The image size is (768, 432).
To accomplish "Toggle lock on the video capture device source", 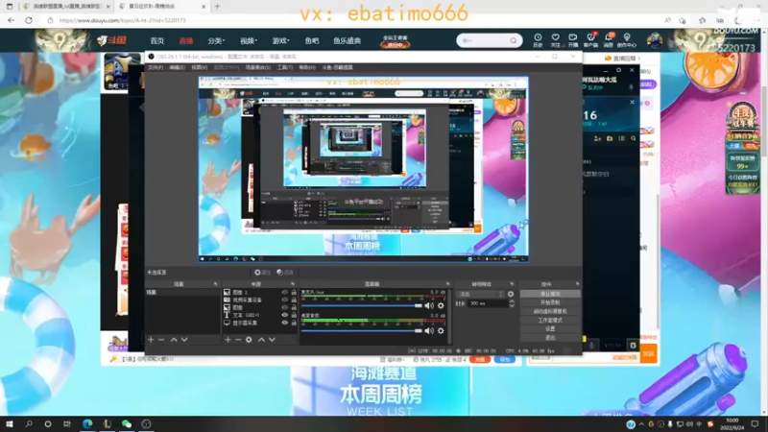I will [x=294, y=300].
